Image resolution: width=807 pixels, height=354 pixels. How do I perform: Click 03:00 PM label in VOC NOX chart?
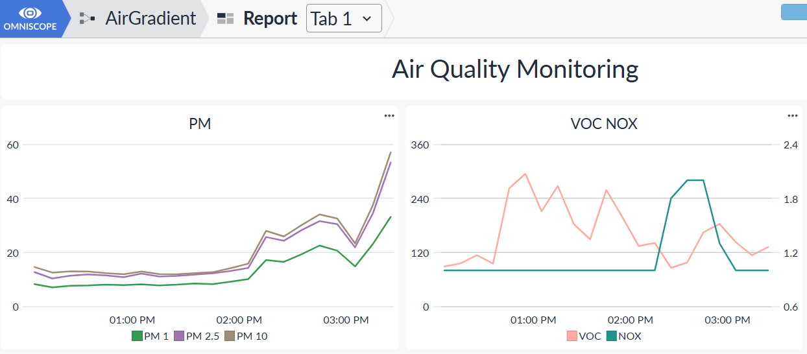point(727,320)
